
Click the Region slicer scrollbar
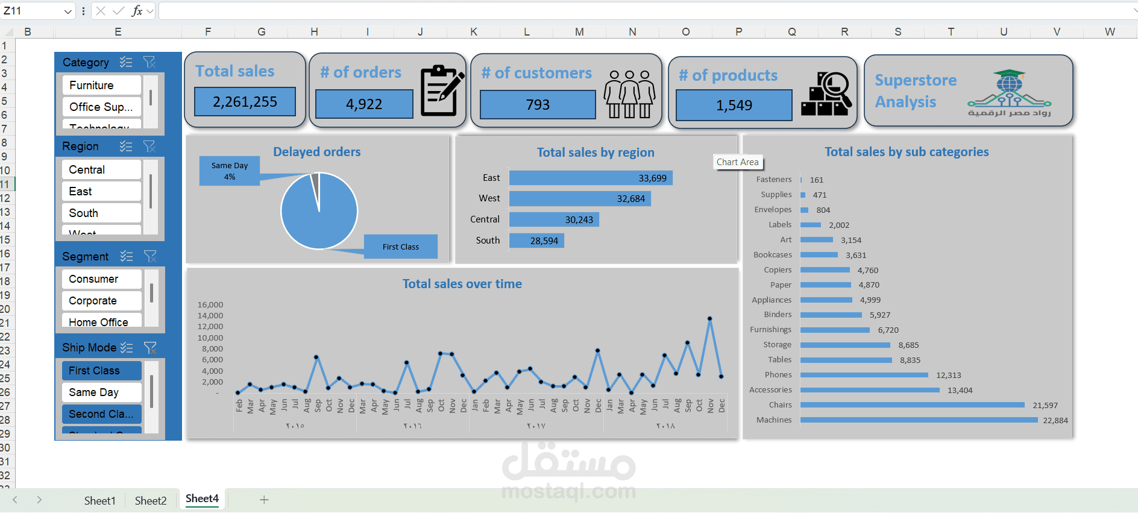click(x=151, y=192)
